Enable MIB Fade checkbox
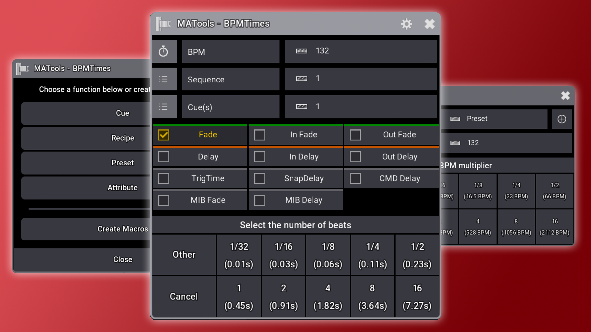Image resolution: width=591 pixels, height=332 pixels. 164,200
